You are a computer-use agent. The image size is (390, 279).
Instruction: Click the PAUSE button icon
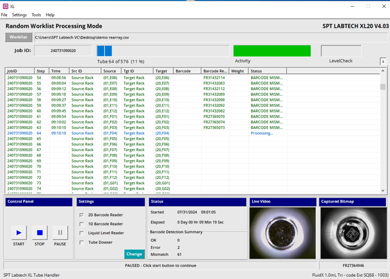click(x=60, y=233)
